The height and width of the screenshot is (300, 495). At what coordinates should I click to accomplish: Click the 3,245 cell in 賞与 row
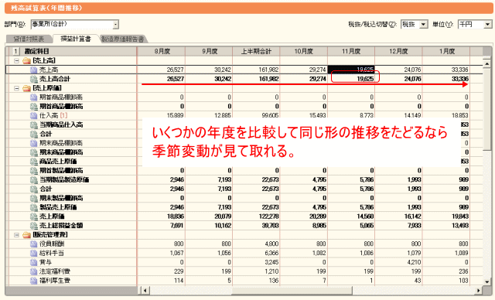point(256,262)
